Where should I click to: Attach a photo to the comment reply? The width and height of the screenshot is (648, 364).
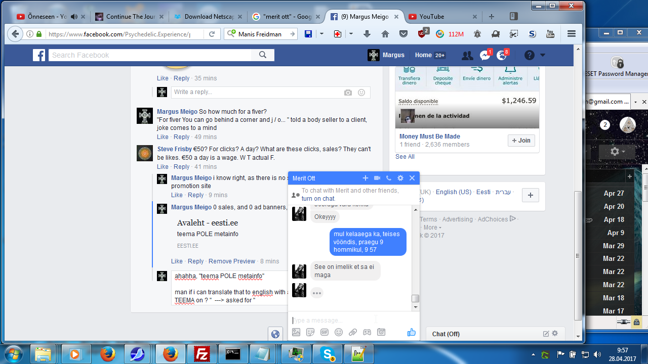coord(348,93)
